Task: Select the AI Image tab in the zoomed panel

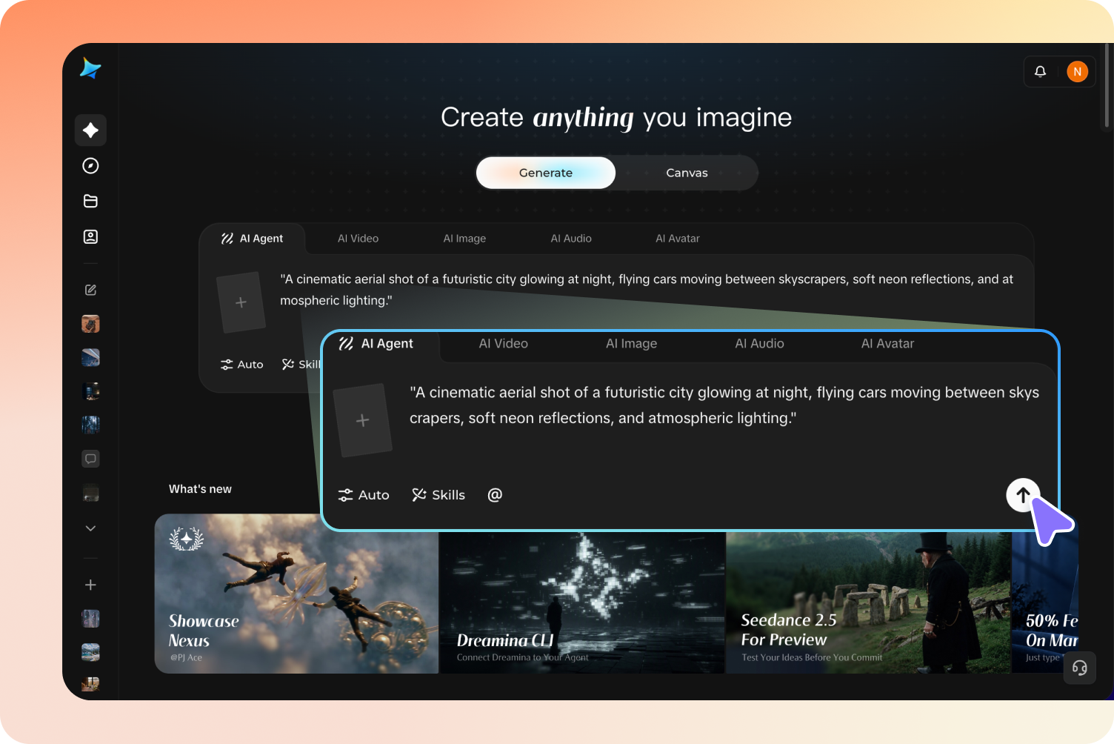Action: [x=631, y=344]
